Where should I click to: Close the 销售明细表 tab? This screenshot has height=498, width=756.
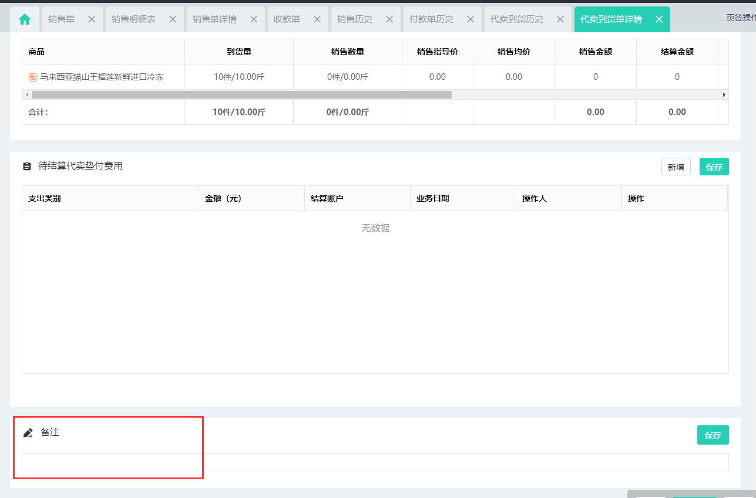point(173,19)
